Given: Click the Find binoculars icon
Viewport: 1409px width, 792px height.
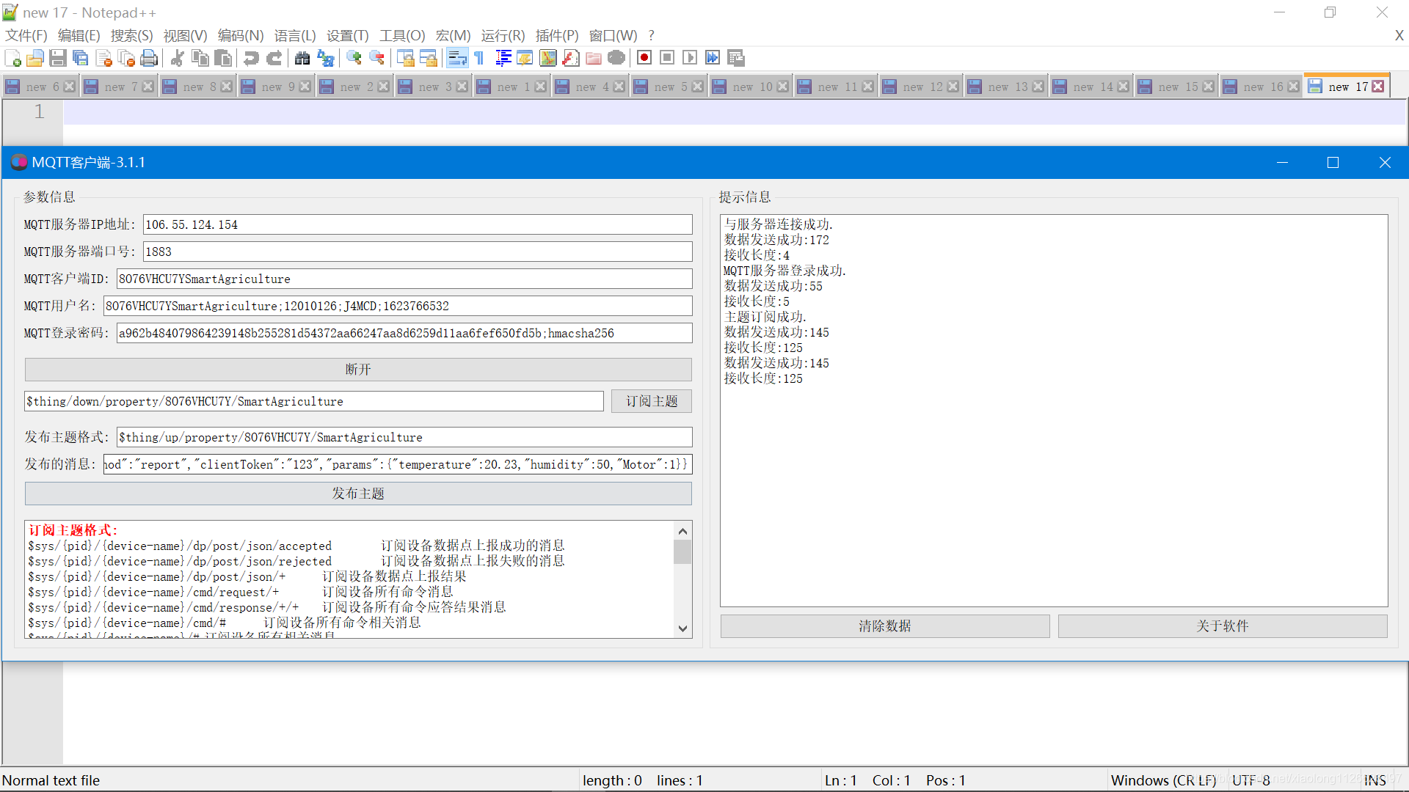Looking at the screenshot, I should tap(302, 58).
